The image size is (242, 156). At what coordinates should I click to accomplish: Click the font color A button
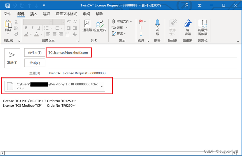[36, 34]
